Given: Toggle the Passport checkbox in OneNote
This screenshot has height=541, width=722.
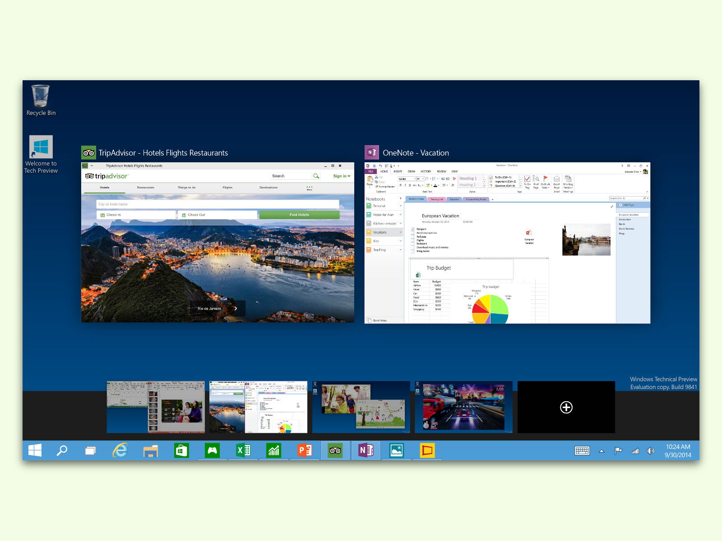Looking at the screenshot, I should [x=413, y=229].
